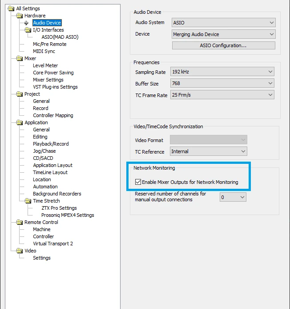The height and width of the screenshot is (309, 290).
Task: Open VST Plug-ins Settings
Action: pos(55,87)
